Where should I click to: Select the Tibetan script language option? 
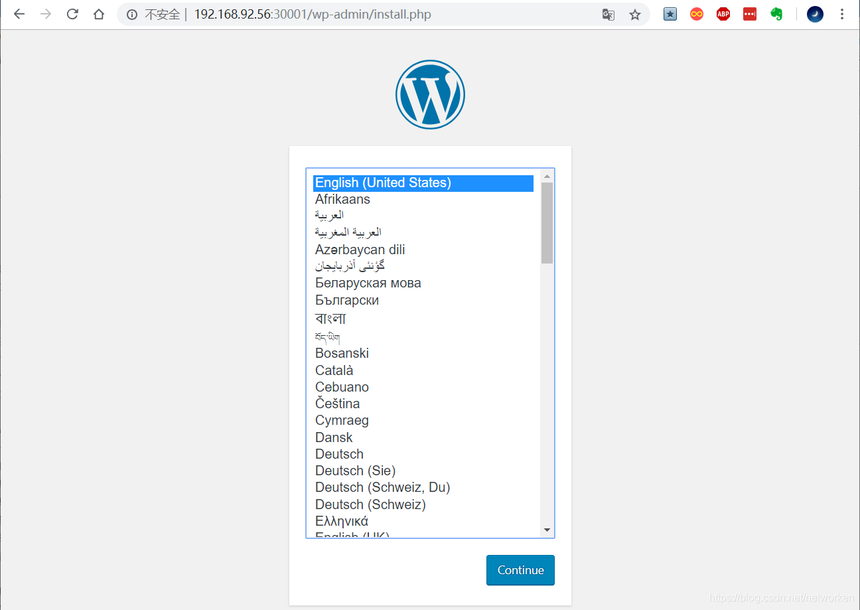click(423, 337)
